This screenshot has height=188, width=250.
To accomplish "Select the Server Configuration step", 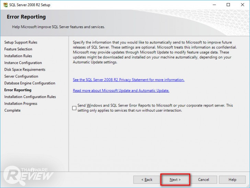I will tap(21, 76).
